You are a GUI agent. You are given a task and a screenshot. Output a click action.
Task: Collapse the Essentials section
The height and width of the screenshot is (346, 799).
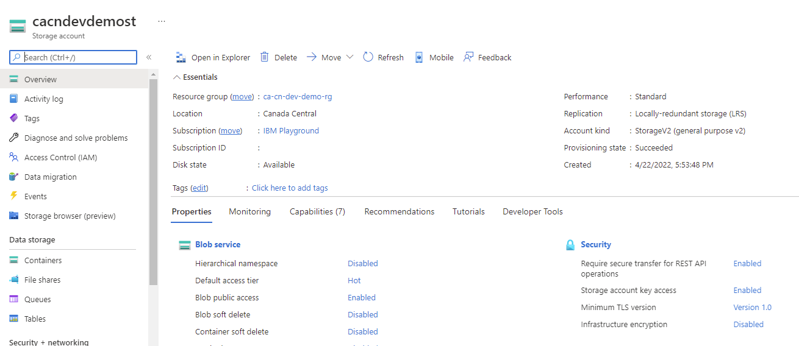tap(177, 77)
